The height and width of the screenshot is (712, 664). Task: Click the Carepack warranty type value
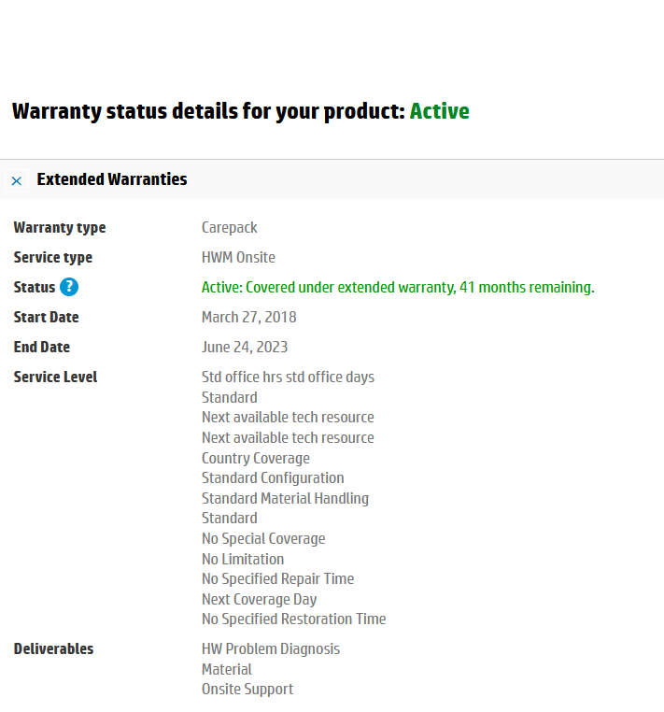(229, 227)
